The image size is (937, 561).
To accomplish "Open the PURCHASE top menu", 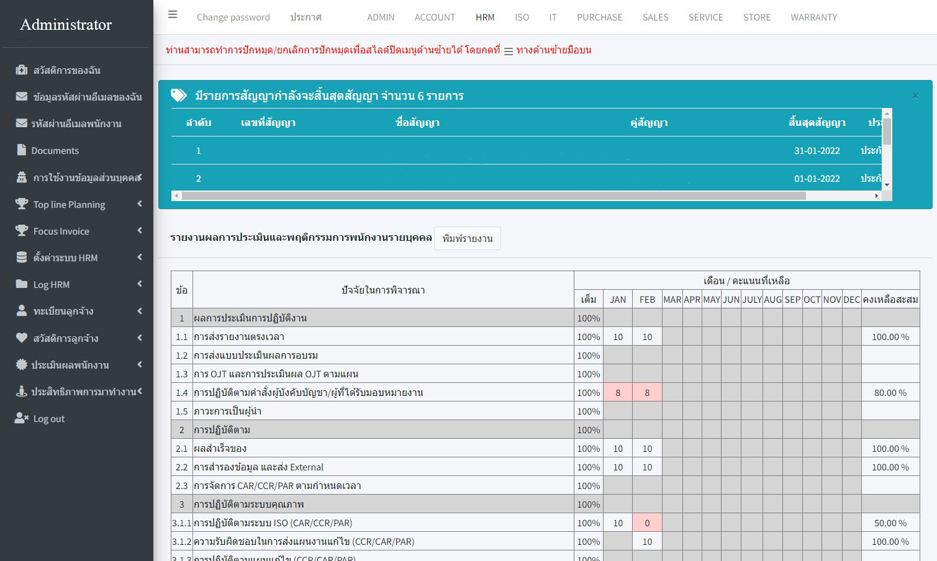I will [599, 17].
